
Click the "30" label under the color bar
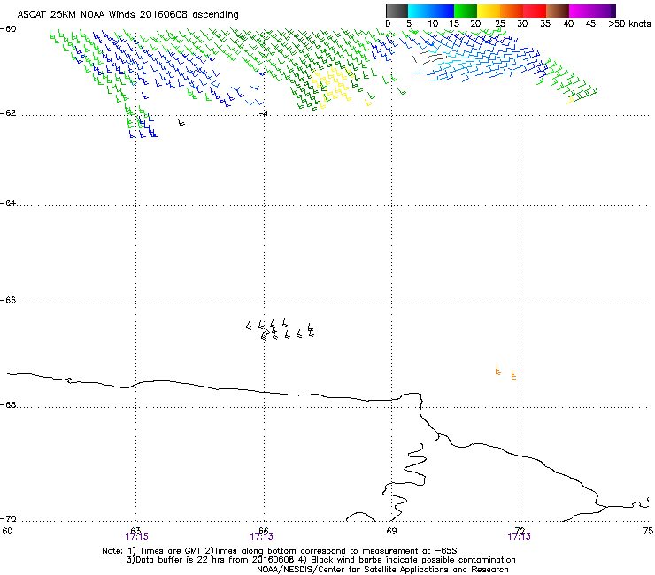pos(522,24)
